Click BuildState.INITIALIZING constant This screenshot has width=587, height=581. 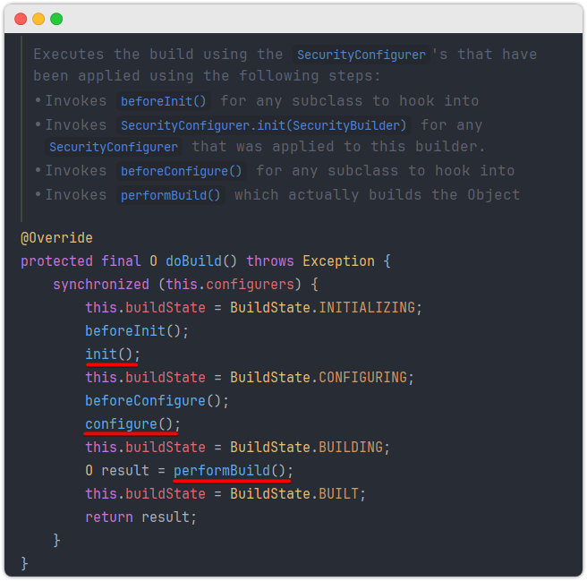tap(326, 308)
